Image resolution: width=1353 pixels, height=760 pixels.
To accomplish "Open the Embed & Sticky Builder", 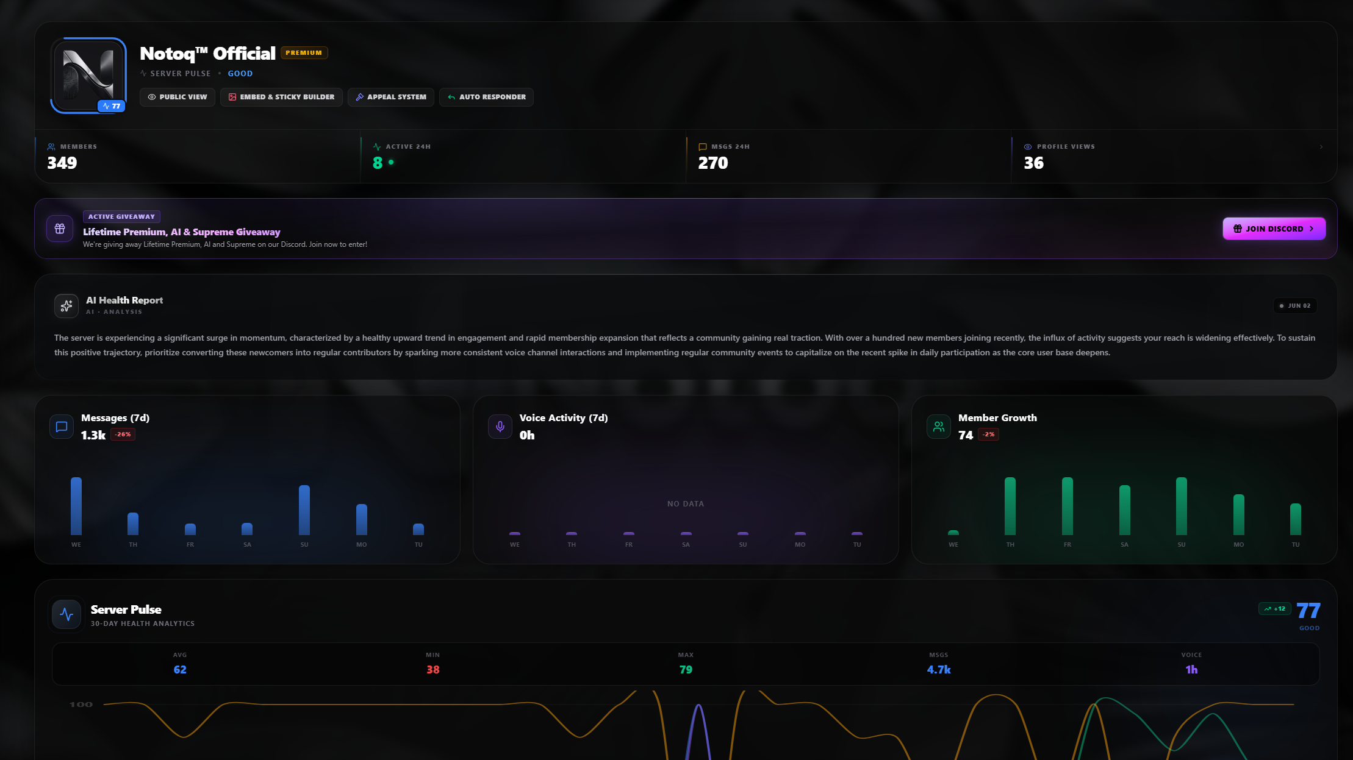I will (x=281, y=97).
